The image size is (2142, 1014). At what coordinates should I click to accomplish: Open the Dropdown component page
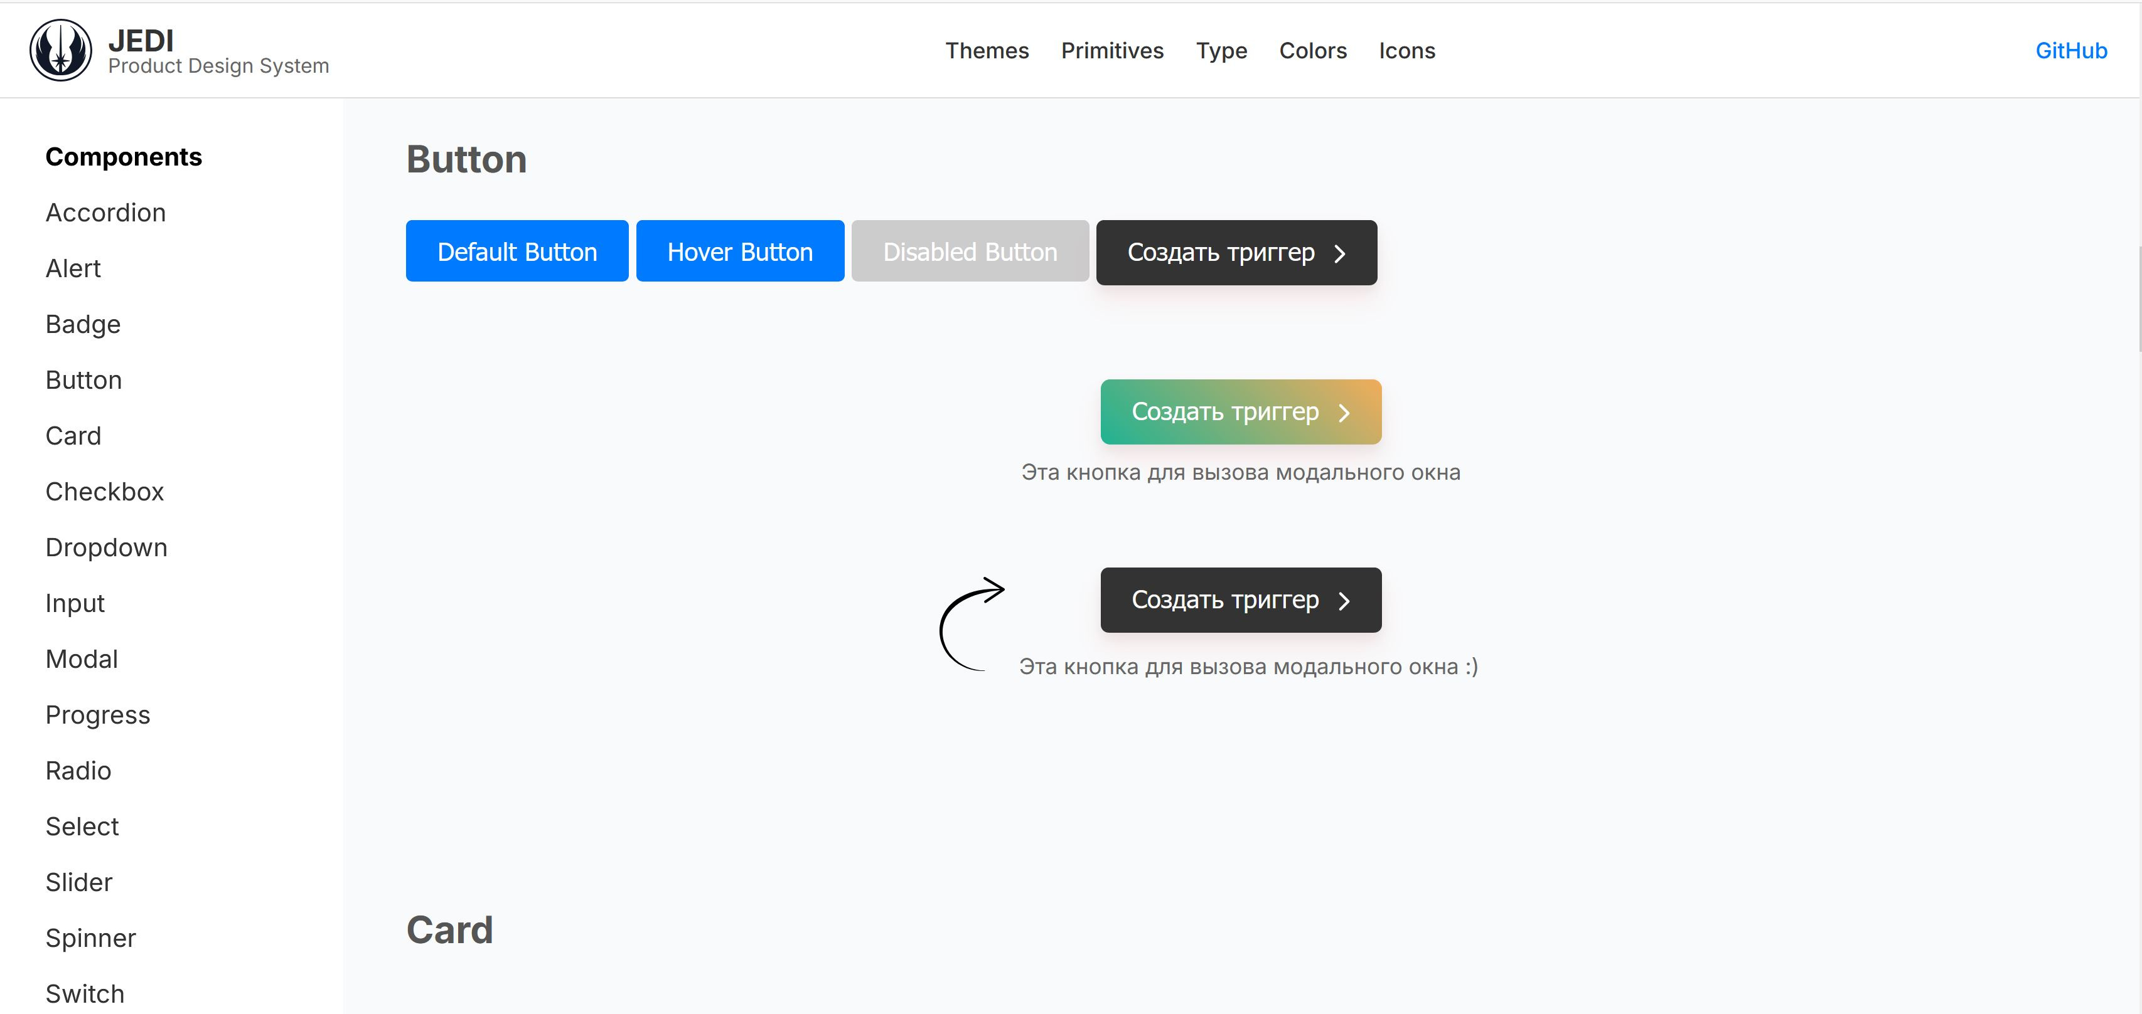point(107,547)
